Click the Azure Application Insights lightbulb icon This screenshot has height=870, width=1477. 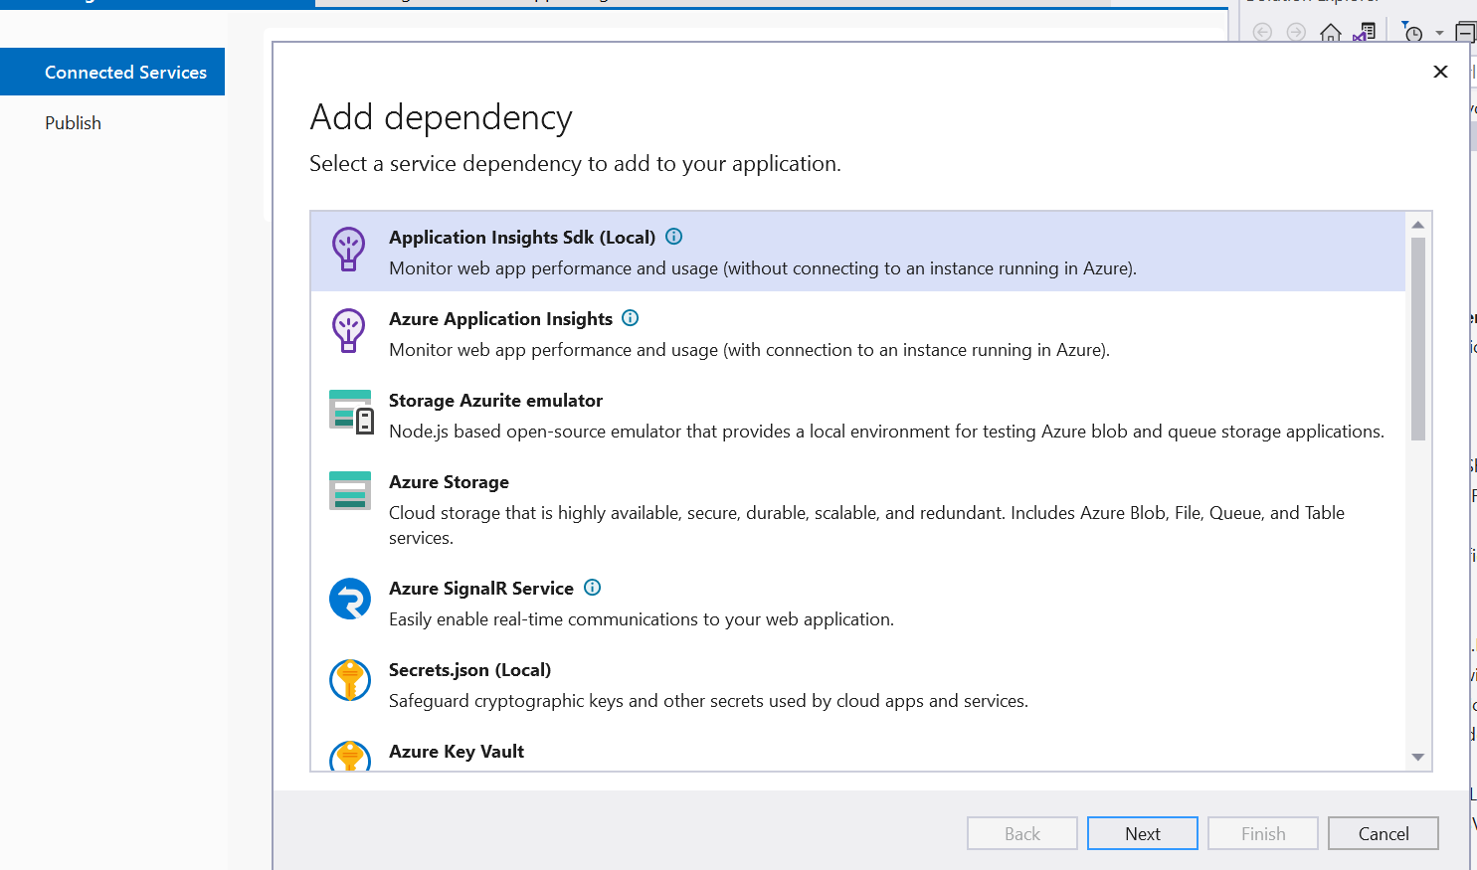(348, 330)
